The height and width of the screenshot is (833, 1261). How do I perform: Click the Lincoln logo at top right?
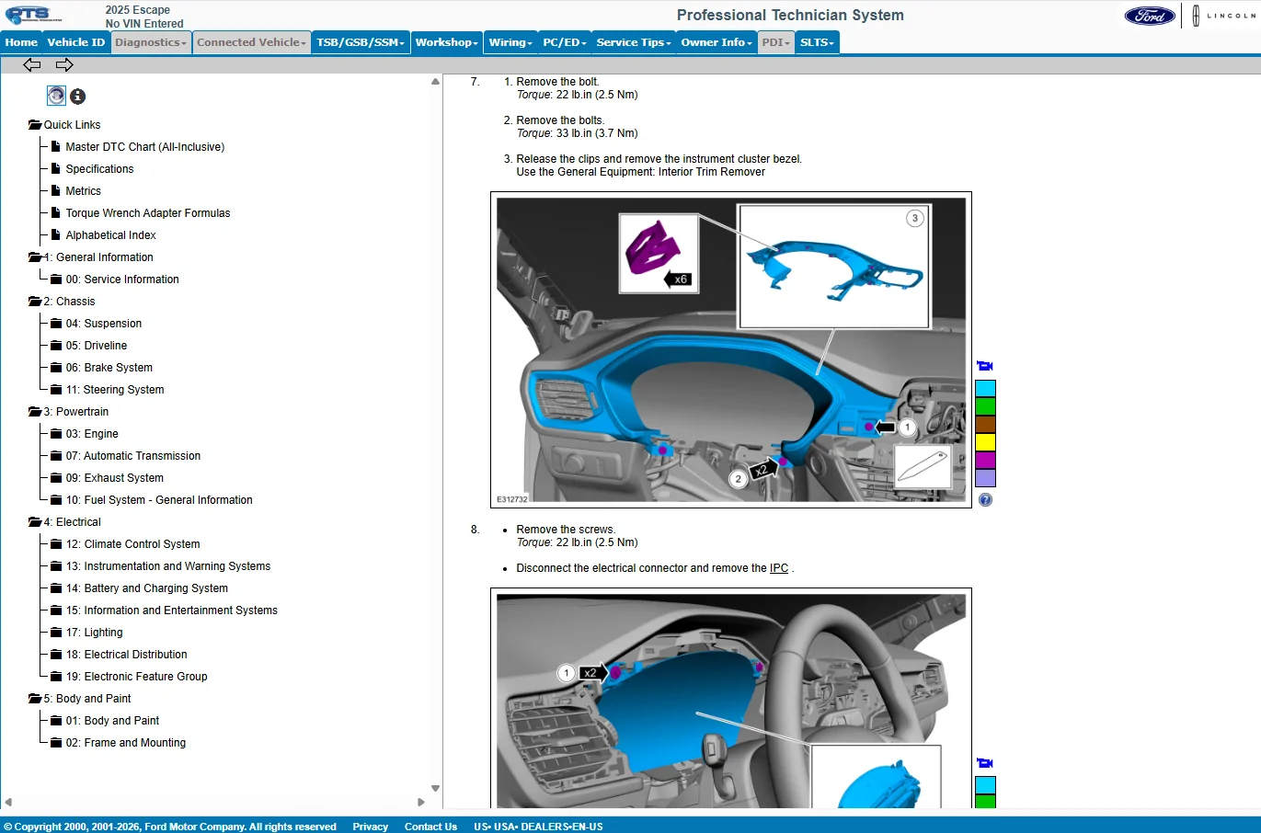pyautogui.click(x=1224, y=16)
